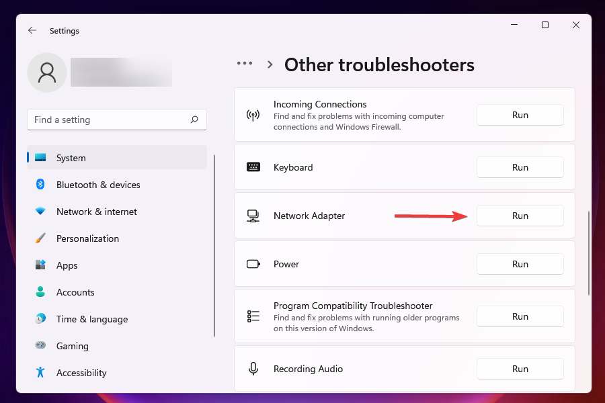This screenshot has height=403, width=605.
Task: Open the user profile avatar
Action: click(x=47, y=73)
